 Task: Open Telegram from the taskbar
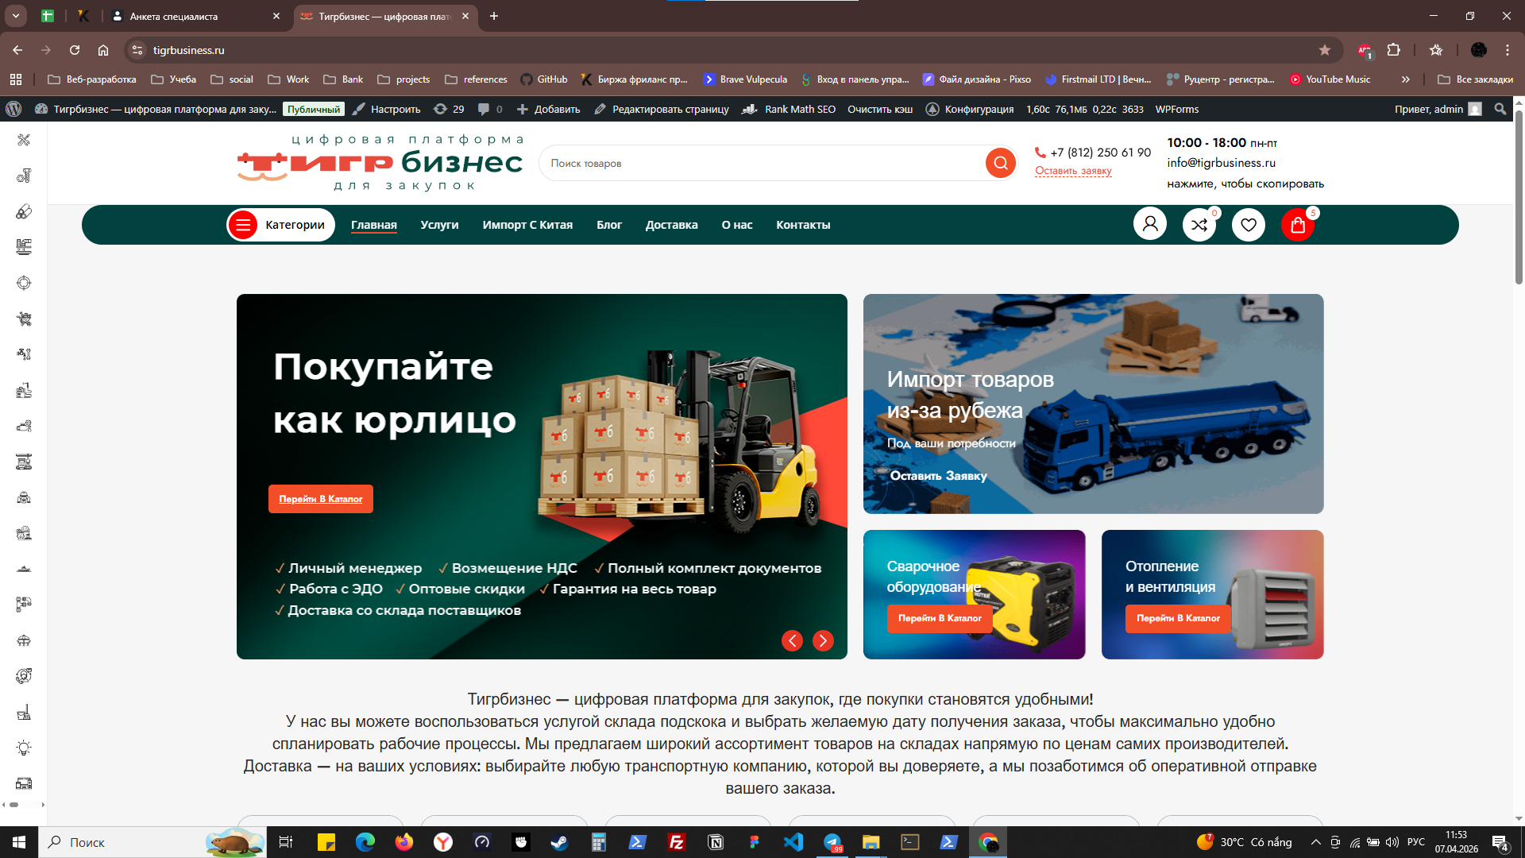click(x=832, y=842)
